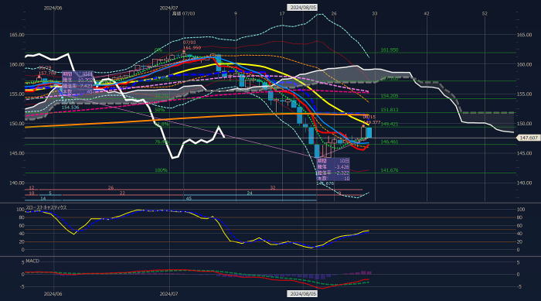Select the 2024/07 label on the top time axis
This screenshot has height=301, width=541.
(168, 8)
